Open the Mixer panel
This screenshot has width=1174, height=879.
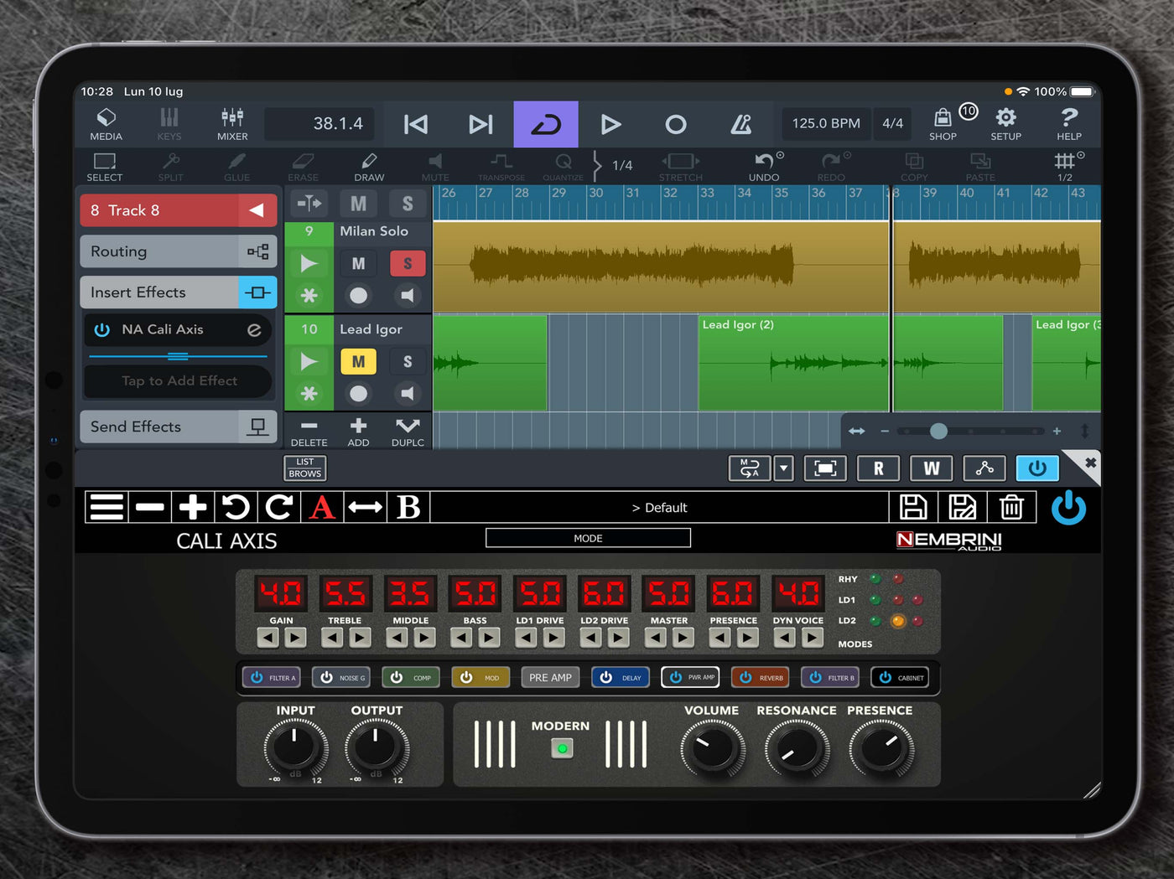[x=232, y=123]
